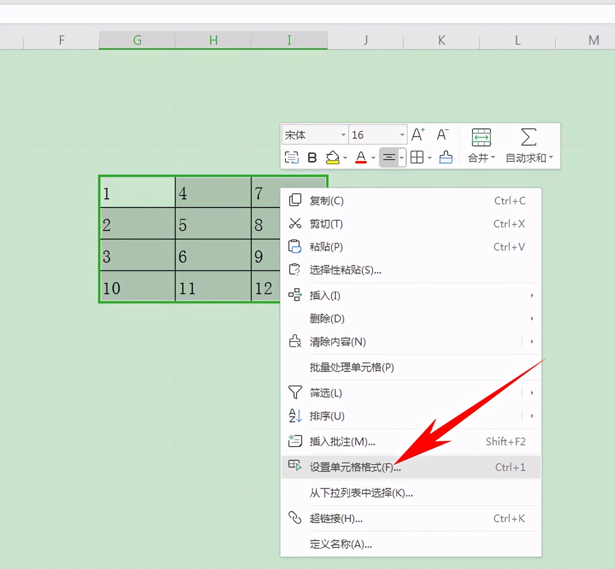Expand the fill color dropdown arrow

(346, 158)
